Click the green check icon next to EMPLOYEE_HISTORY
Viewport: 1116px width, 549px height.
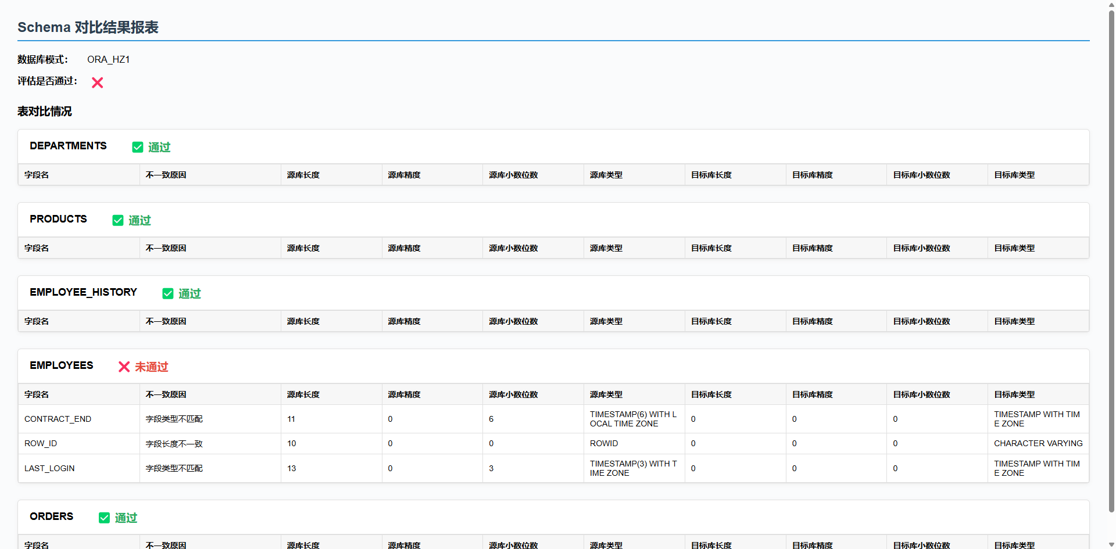[x=168, y=293]
